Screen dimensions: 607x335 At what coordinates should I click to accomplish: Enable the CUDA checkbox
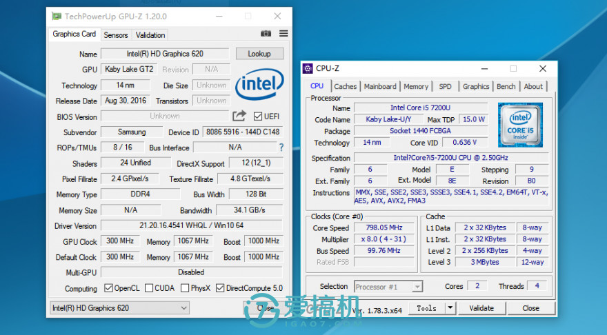[149, 288]
